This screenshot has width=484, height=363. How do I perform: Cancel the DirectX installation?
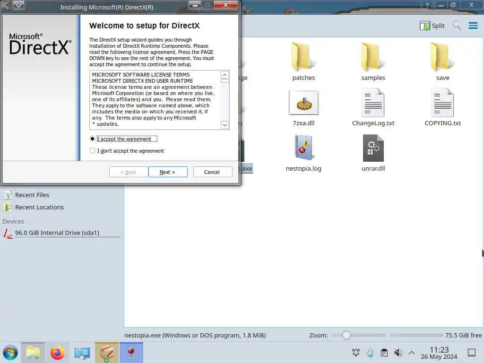(x=212, y=172)
